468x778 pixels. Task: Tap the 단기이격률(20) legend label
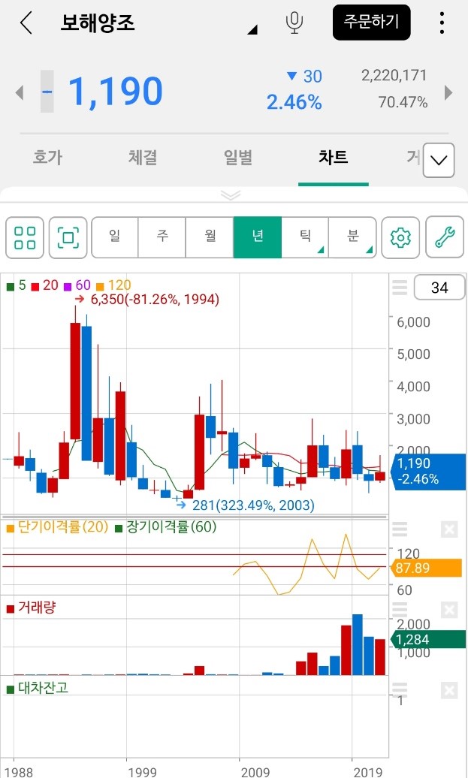tap(57, 526)
